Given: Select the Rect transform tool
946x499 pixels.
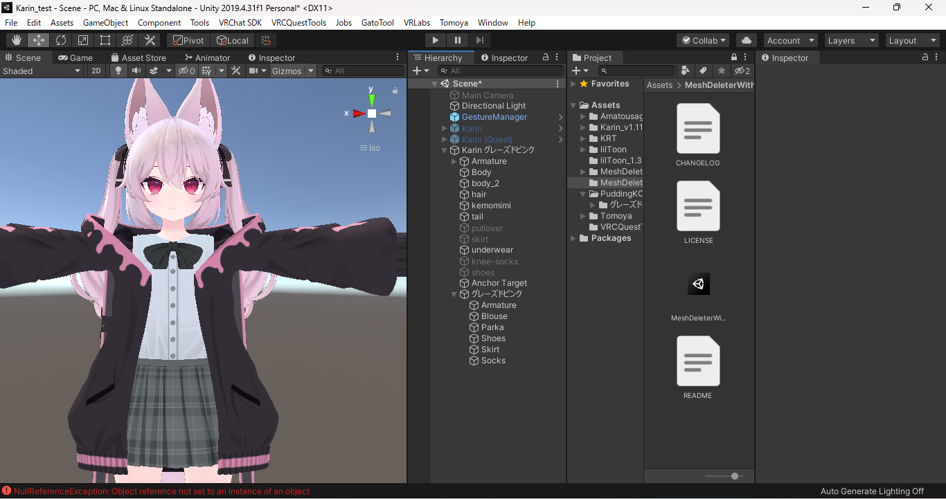Looking at the screenshot, I should (x=105, y=40).
